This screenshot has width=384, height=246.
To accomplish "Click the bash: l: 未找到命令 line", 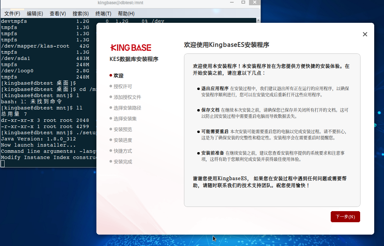I will [x=32, y=102].
